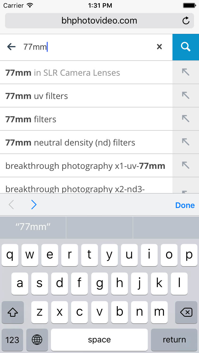Image resolution: width=199 pixels, height=353 pixels.
Task: Choose '77mm neutral density (nd) filters' suggestion
Action: tap(70, 143)
